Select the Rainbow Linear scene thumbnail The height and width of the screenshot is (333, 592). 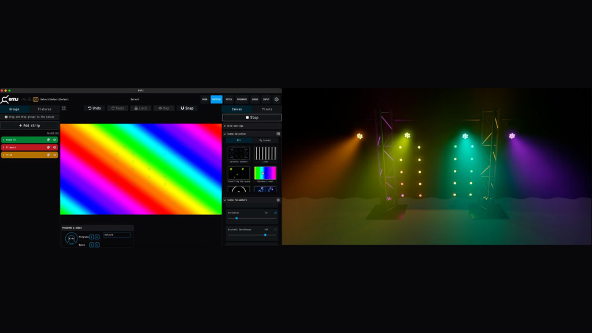coord(265,173)
